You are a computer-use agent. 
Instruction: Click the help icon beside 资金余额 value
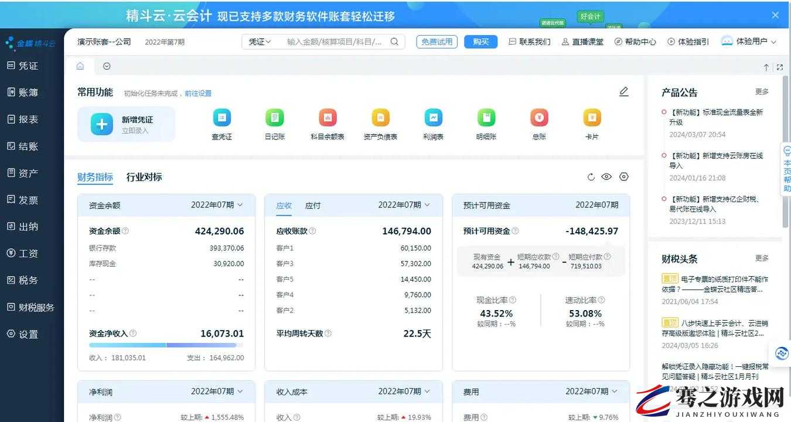coord(125,232)
